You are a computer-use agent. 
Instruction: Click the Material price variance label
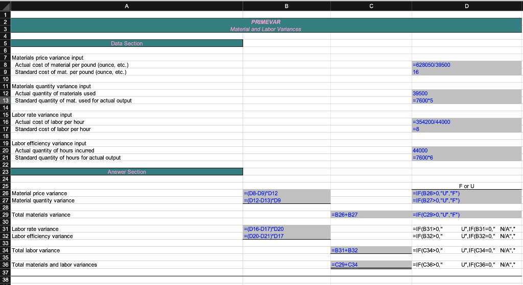point(39,193)
